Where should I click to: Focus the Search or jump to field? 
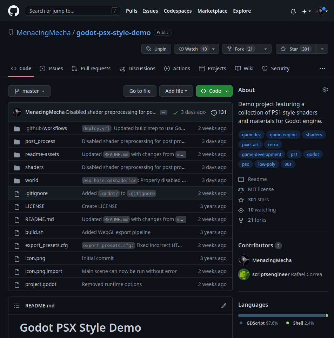pos(73,11)
